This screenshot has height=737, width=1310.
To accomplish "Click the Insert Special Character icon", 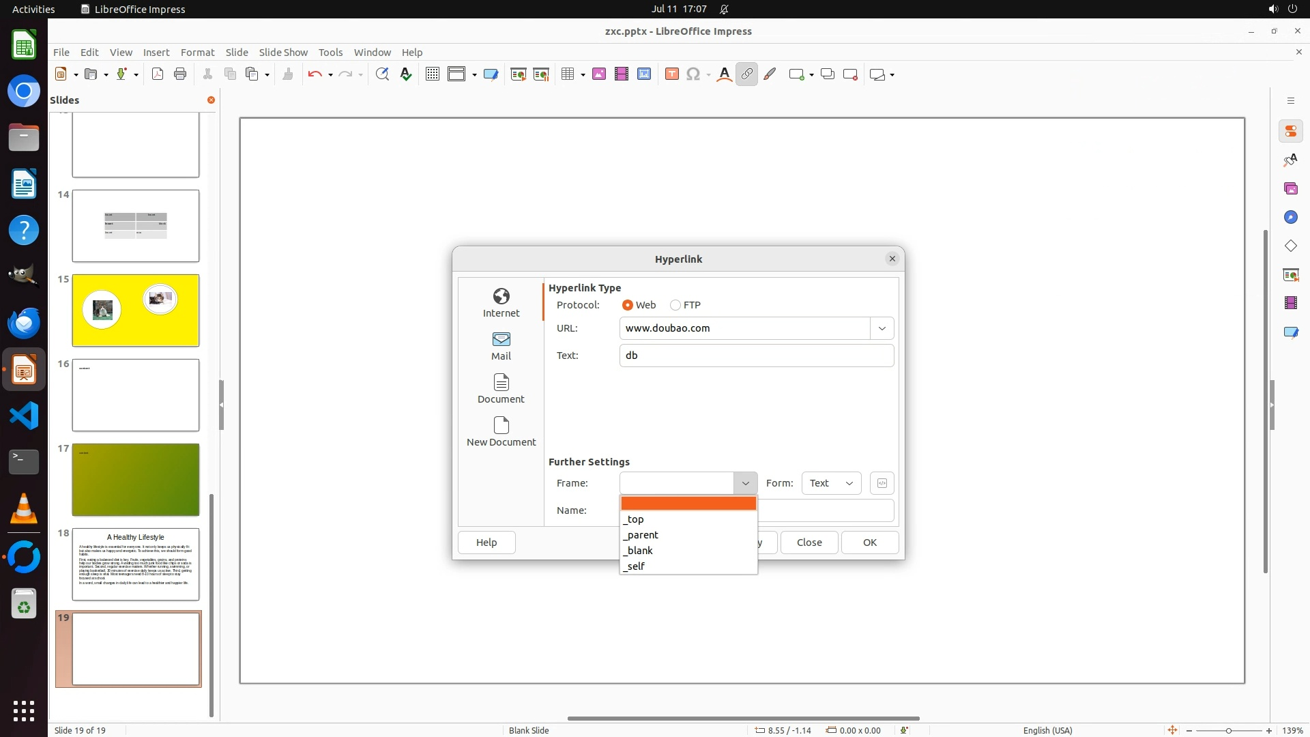I will [x=693, y=74].
